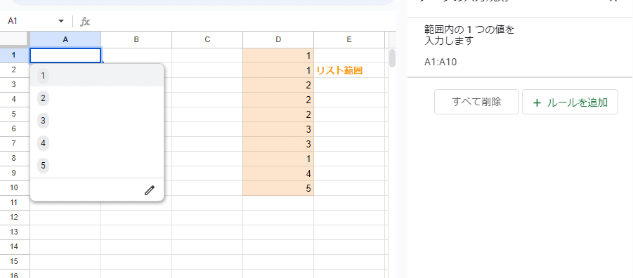Screen dimensions: 633x278
Task: Click the ルールを追加 button
Action: point(570,102)
